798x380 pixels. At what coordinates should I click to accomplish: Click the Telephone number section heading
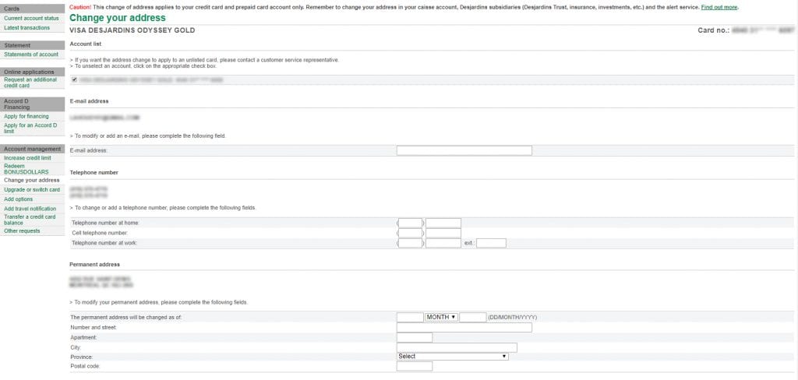tap(94, 173)
